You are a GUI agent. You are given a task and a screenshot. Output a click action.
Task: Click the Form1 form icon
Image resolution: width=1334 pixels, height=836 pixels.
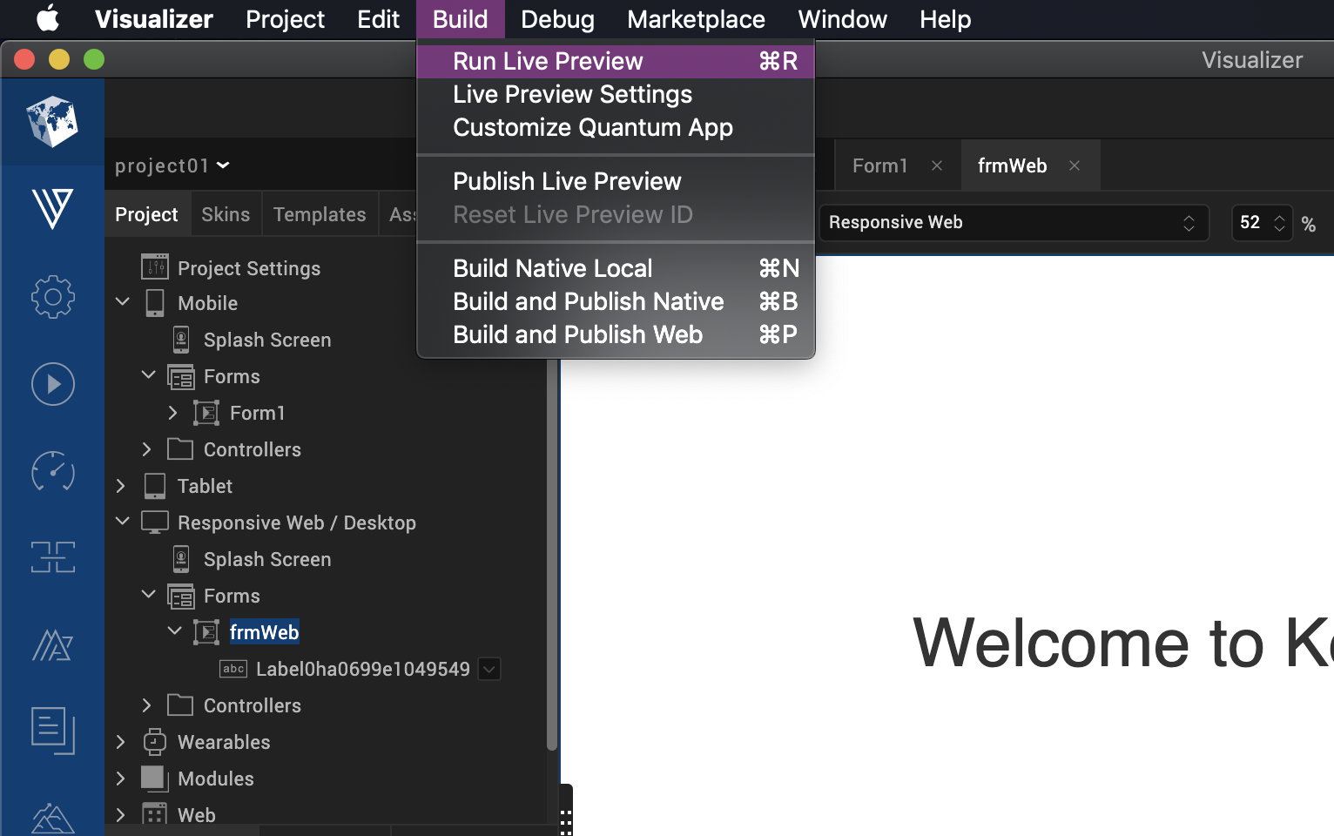(206, 413)
